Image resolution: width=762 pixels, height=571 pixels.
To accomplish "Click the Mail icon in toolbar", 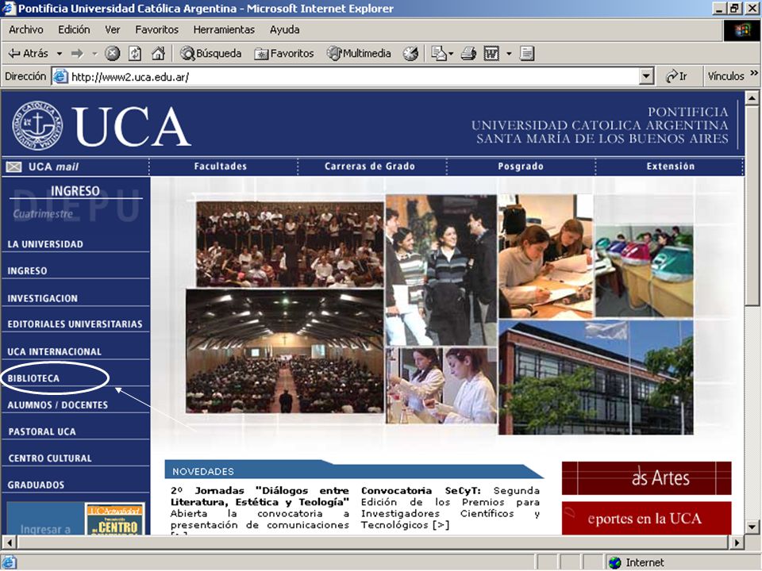I will (438, 53).
